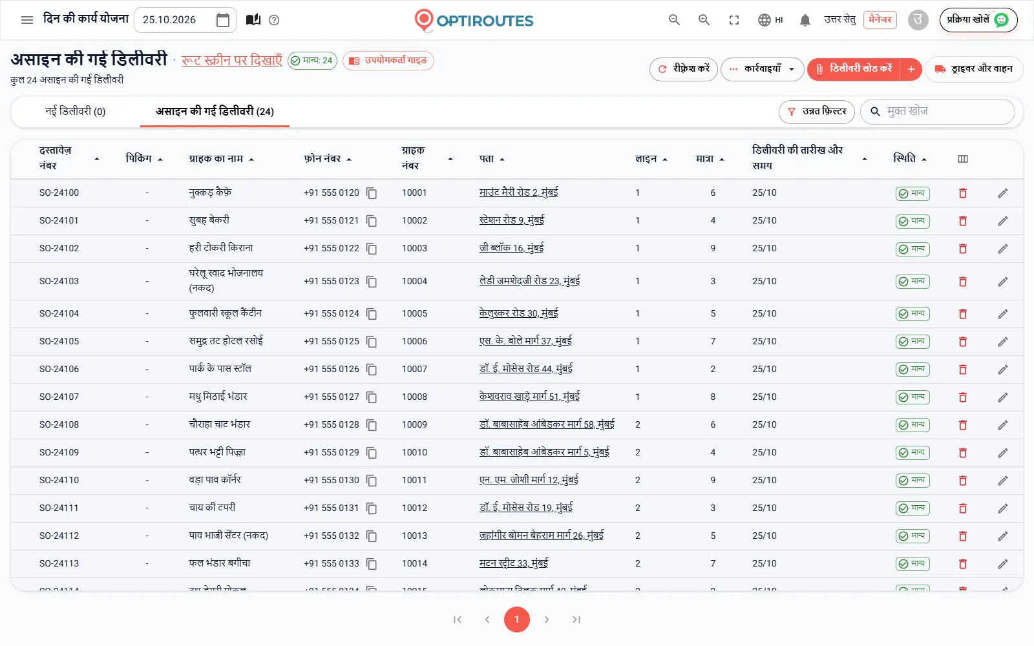This screenshot has height=646, width=1034.
Task: Toggle fullscreen mode icon
Action: (734, 20)
